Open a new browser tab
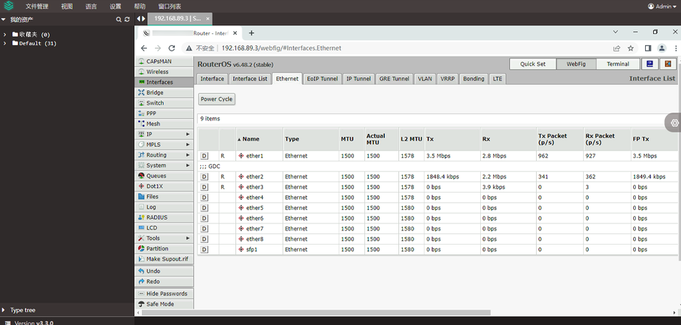This screenshot has width=681, height=325. [x=251, y=33]
